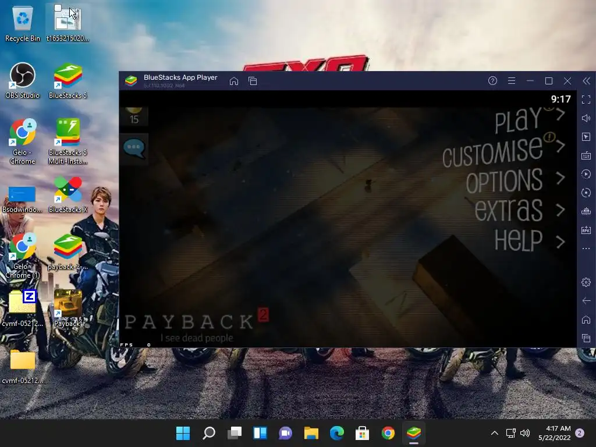The width and height of the screenshot is (596, 447).
Task: Open CUSTOMISE menu in game
Action: coord(492,152)
